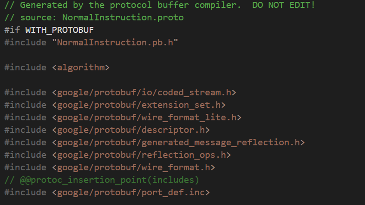Open the wire_format.h include path
The width and height of the screenshot is (365, 205).
point(133,168)
